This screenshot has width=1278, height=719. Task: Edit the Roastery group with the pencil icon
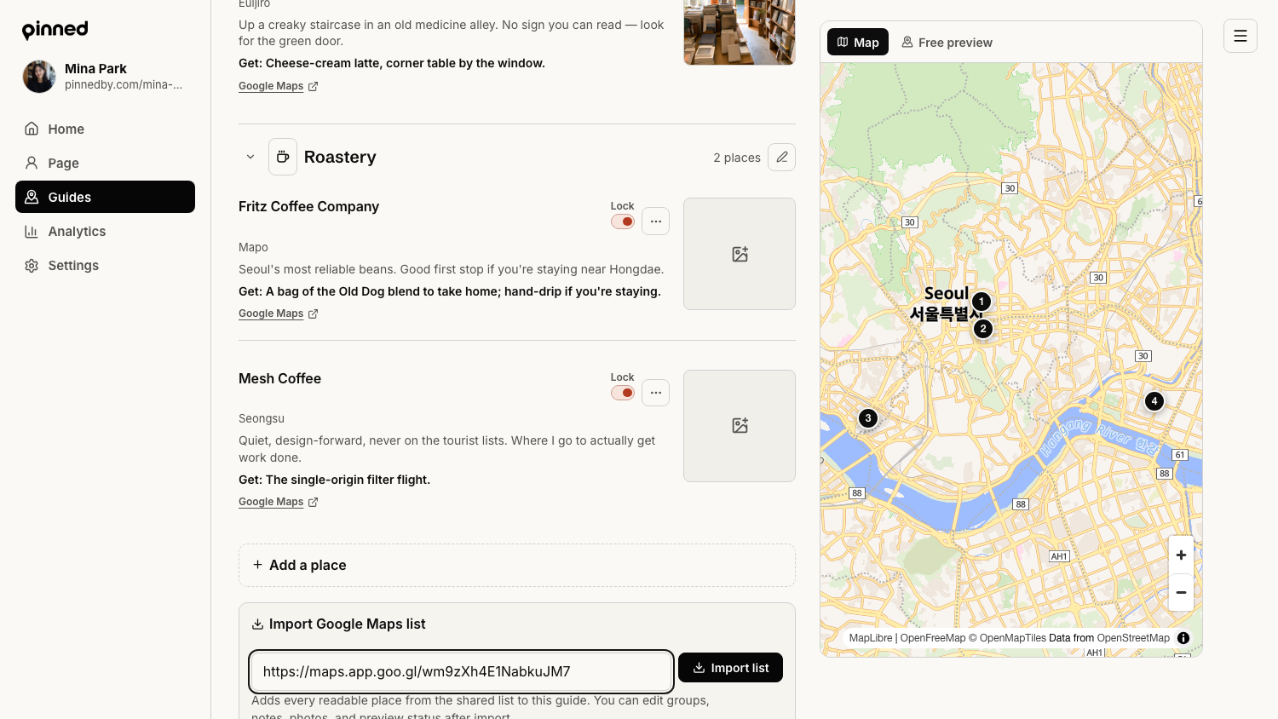point(781,157)
